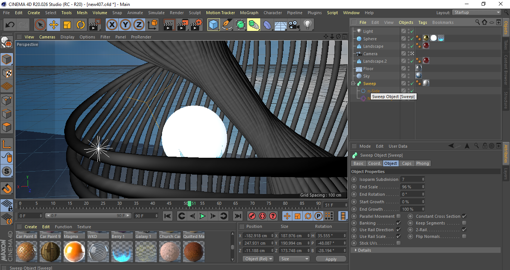Click the timeline playhead at frame 51

coord(190,204)
